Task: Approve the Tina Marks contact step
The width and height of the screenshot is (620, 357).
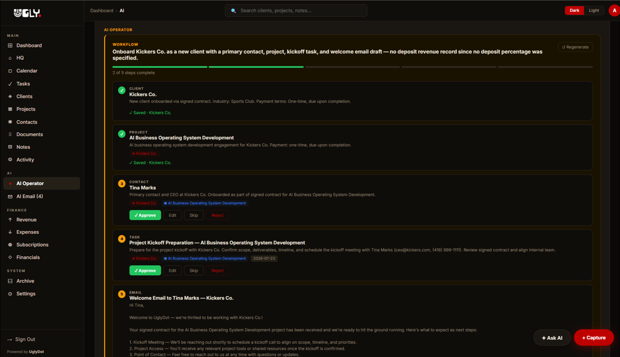Action: click(x=145, y=215)
